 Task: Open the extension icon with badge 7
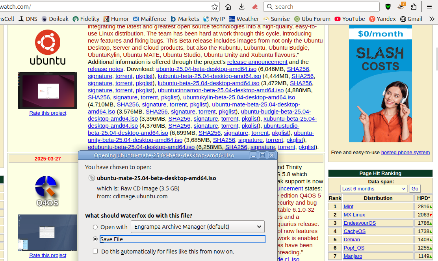[401, 6]
